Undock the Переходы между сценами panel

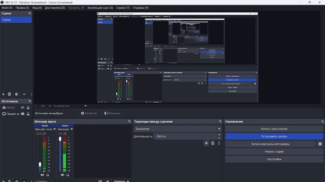click(x=220, y=121)
